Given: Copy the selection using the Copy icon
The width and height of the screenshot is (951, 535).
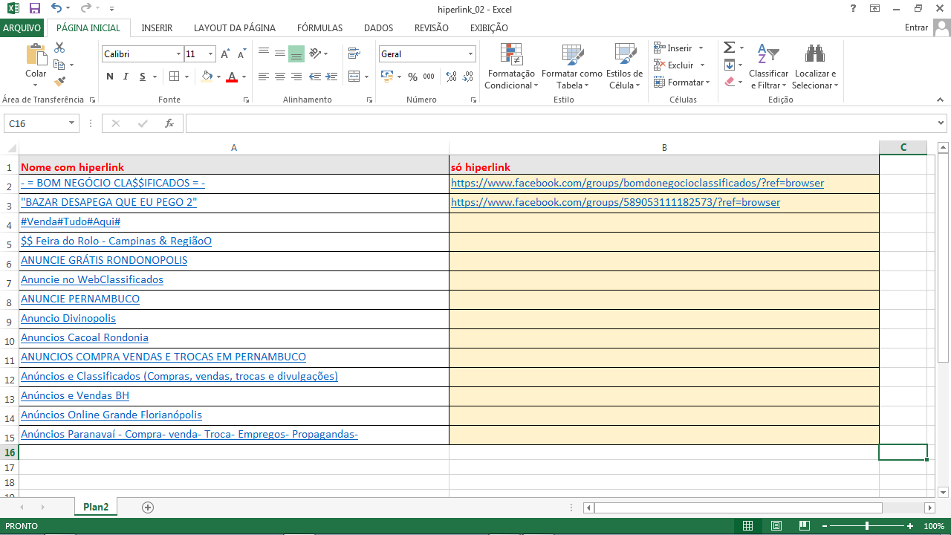Looking at the screenshot, I should [x=59, y=65].
